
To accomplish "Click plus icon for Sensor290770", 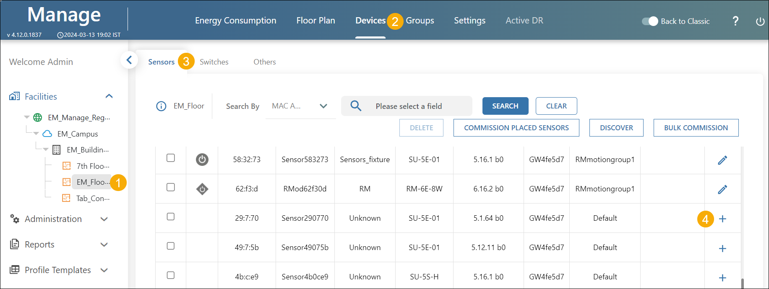I will [722, 219].
